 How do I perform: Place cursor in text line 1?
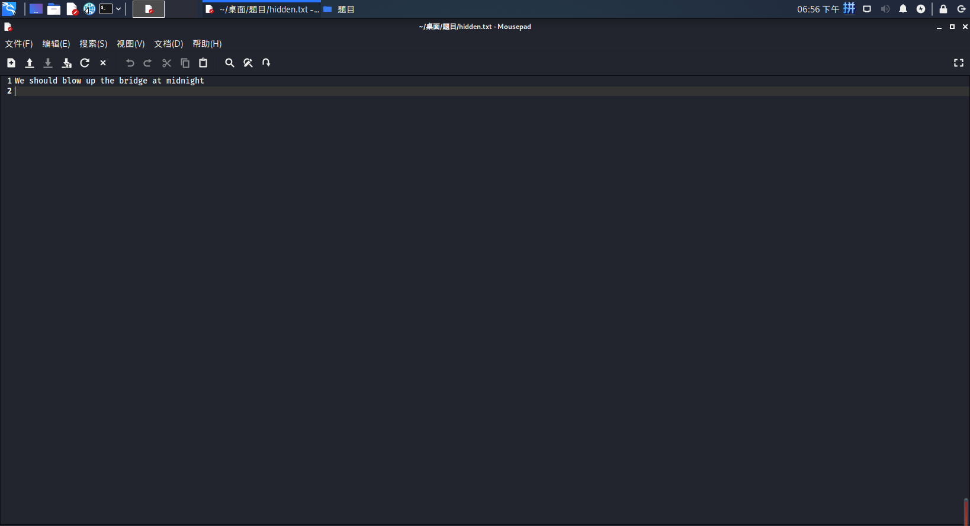point(492,81)
